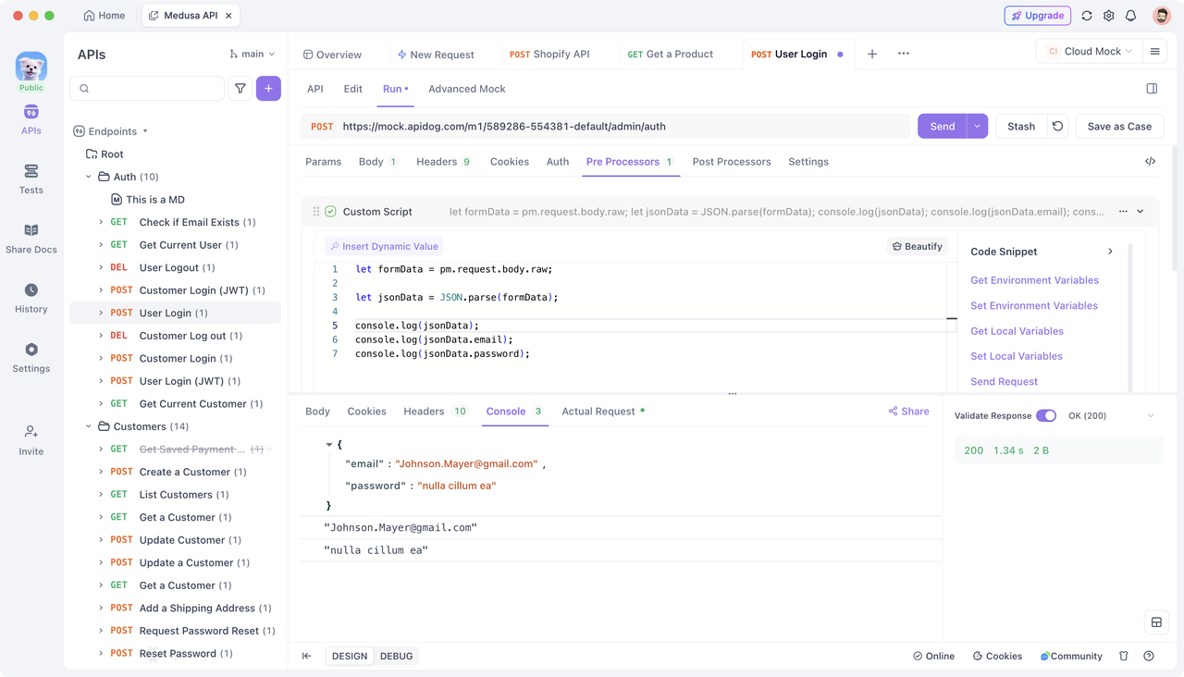Open the user avatar menu
Image resolution: width=1184 pixels, height=677 pixels.
[x=1162, y=16]
